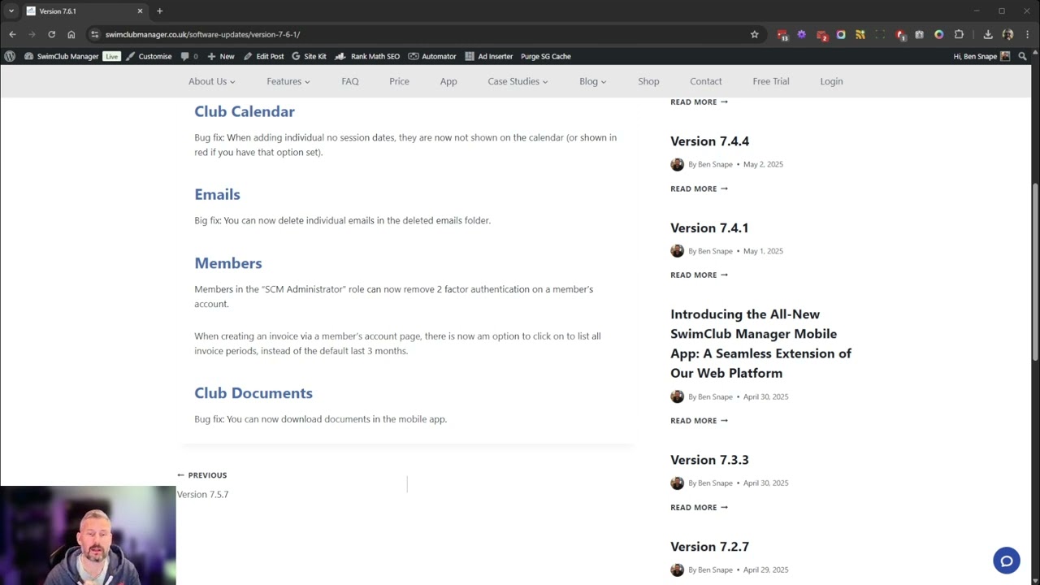
Task: Open the RSS feed extension icon
Action: tap(860, 34)
